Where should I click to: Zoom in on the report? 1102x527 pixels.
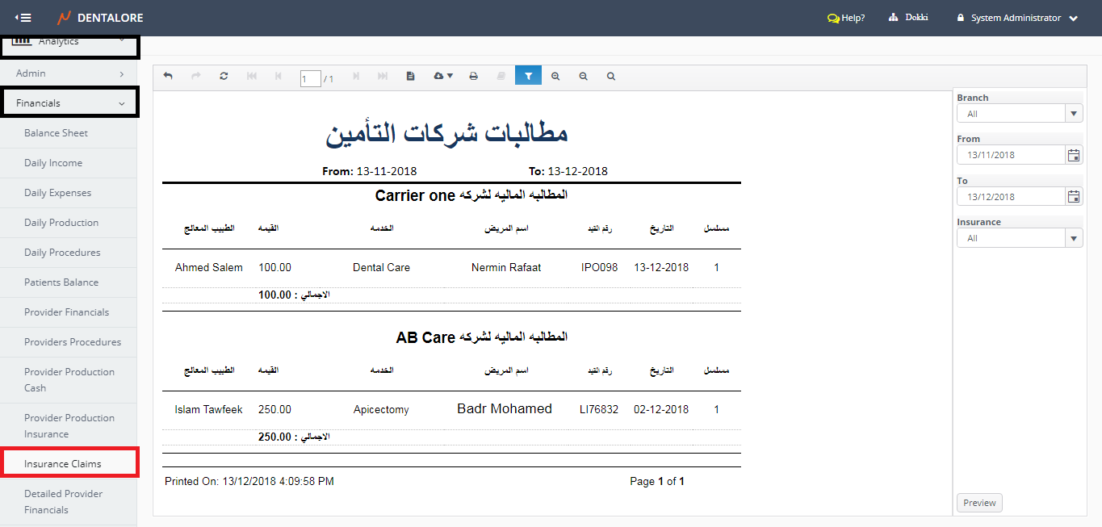pos(555,76)
